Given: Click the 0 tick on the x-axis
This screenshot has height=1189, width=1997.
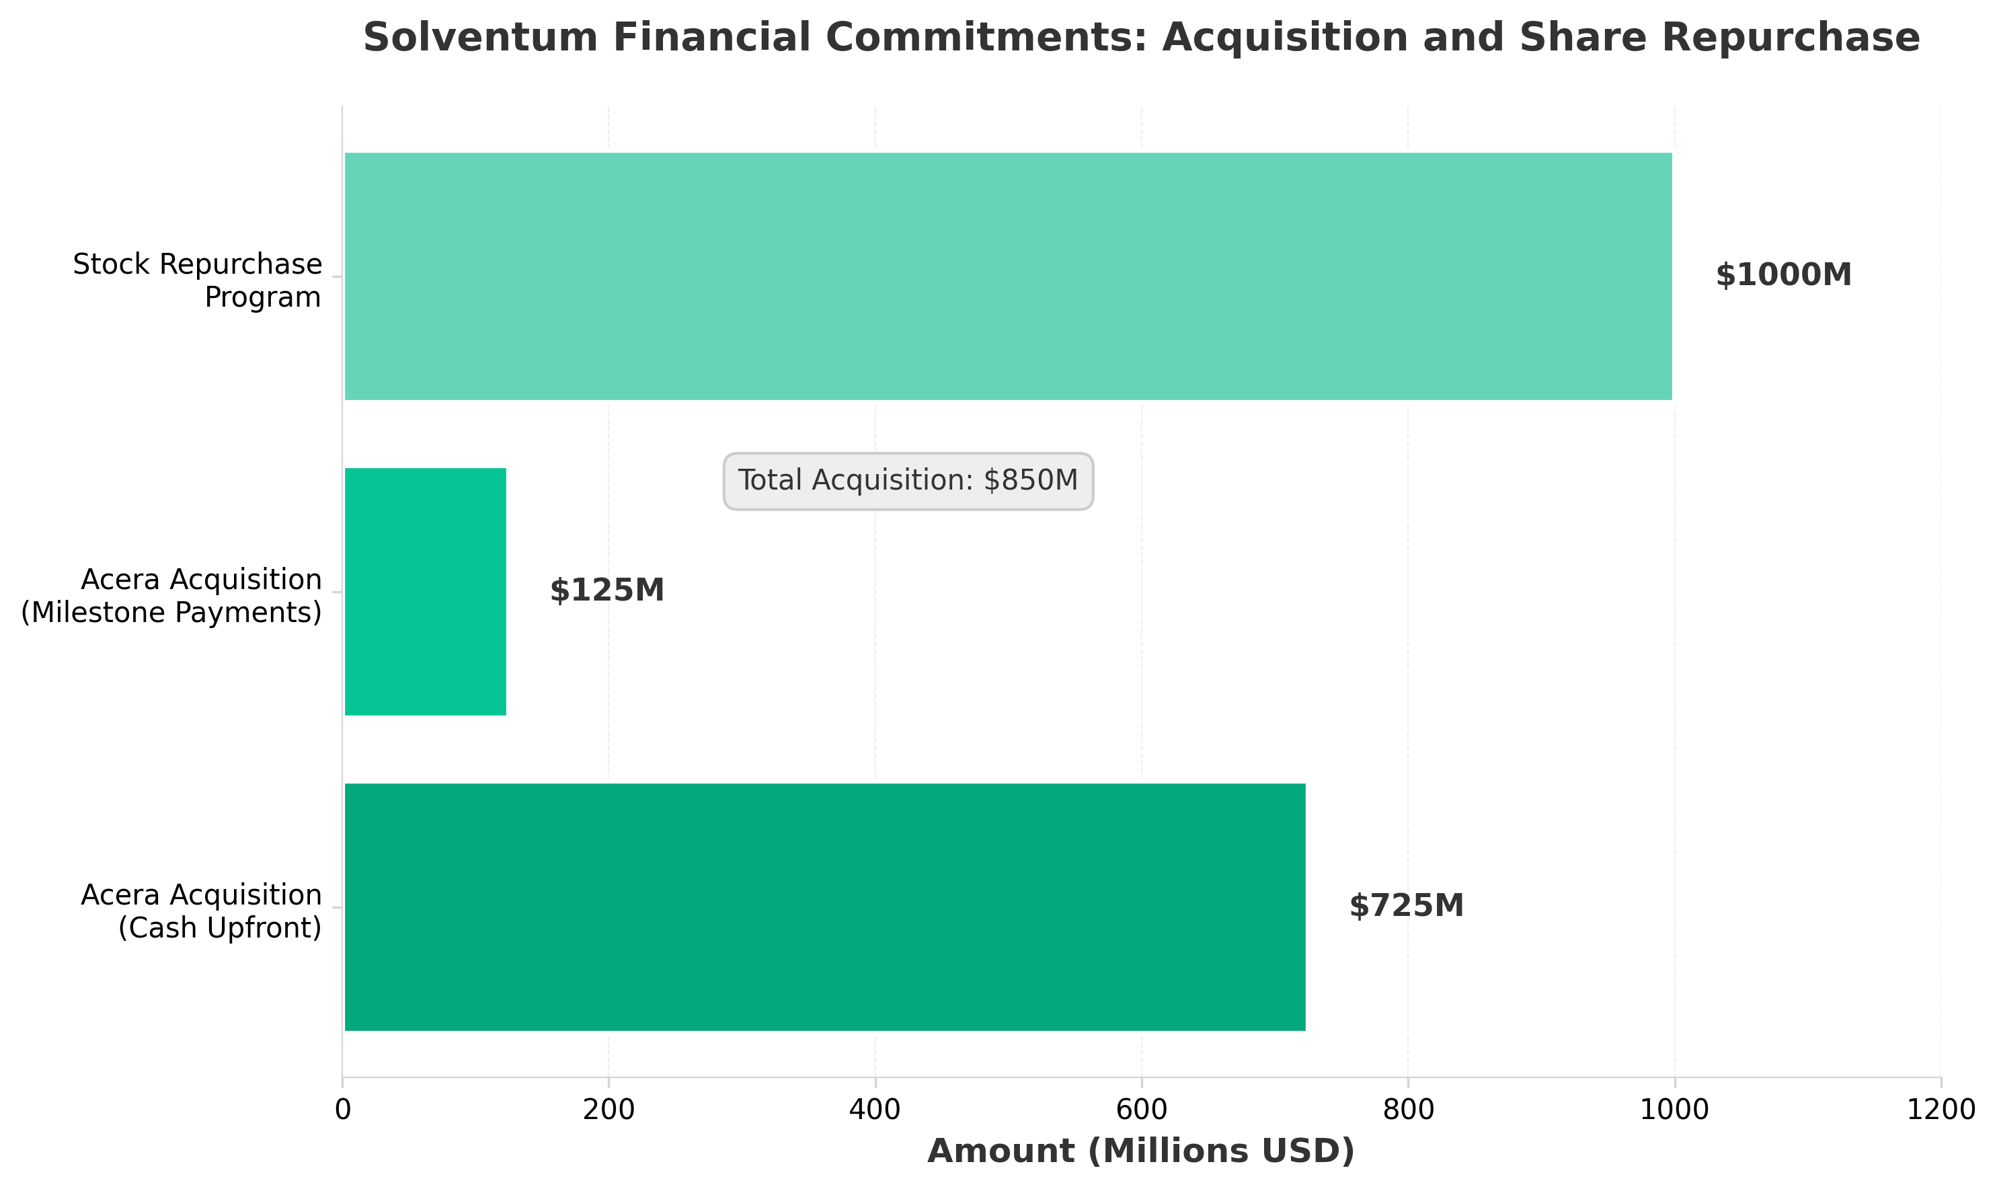Looking at the screenshot, I should pos(343,1110).
